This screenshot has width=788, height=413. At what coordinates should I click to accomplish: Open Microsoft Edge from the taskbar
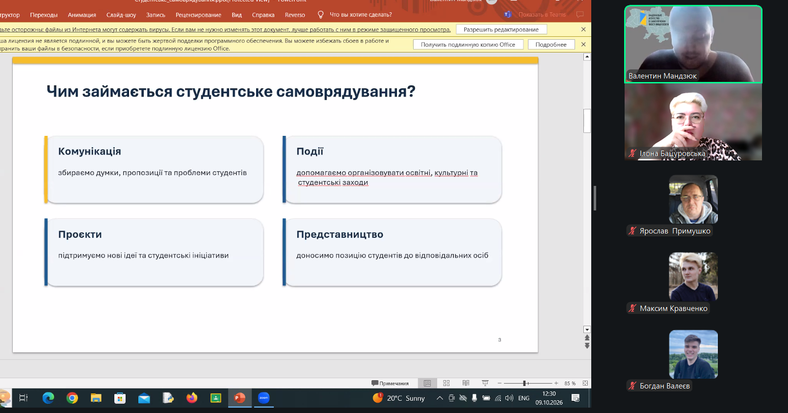tap(48, 398)
